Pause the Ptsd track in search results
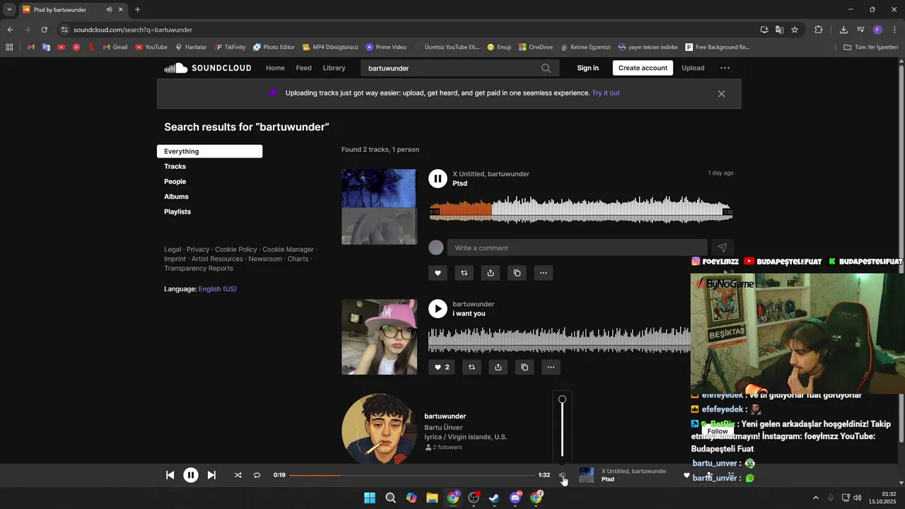The width and height of the screenshot is (905, 509). click(438, 179)
